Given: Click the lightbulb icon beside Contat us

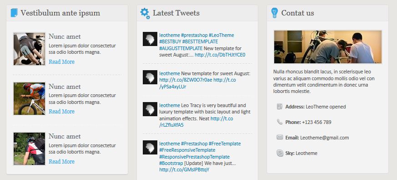Looking at the screenshot, I should click(275, 13).
